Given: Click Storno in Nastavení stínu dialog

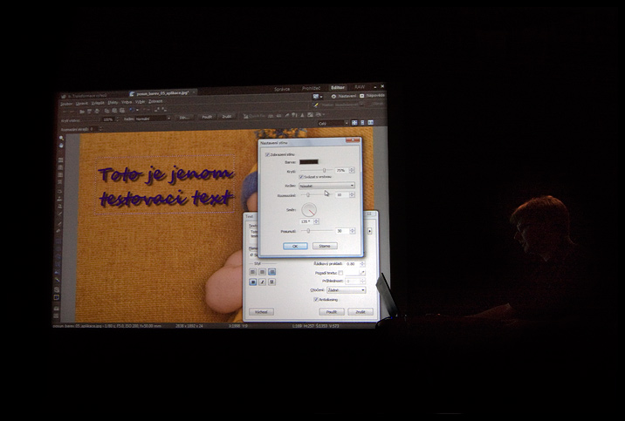Looking at the screenshot, I should click(325, 246).
